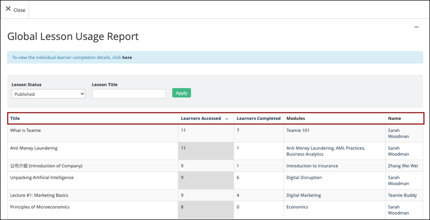Click Sarah Woodman in the first row

pyautogui.click(x=398, y=133)
